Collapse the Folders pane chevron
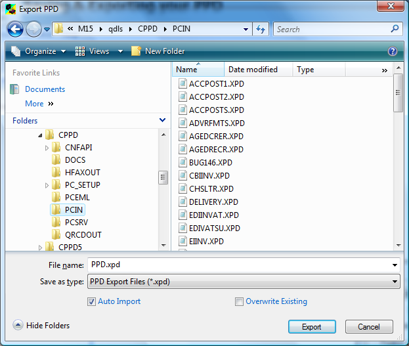The image size is (409, 346). tap(163, 121)
